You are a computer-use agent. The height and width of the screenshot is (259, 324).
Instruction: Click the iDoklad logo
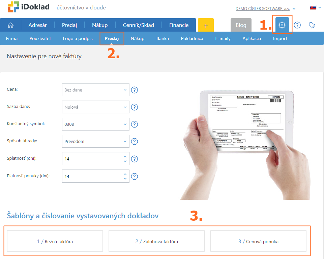click(29, 7)
